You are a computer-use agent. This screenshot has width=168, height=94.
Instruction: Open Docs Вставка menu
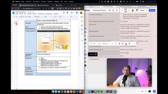(x=29, y=14)
